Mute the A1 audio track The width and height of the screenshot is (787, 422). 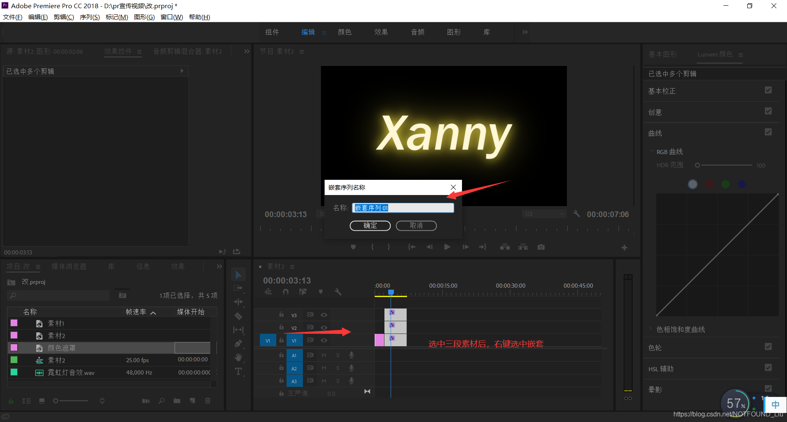pos(324,355)
